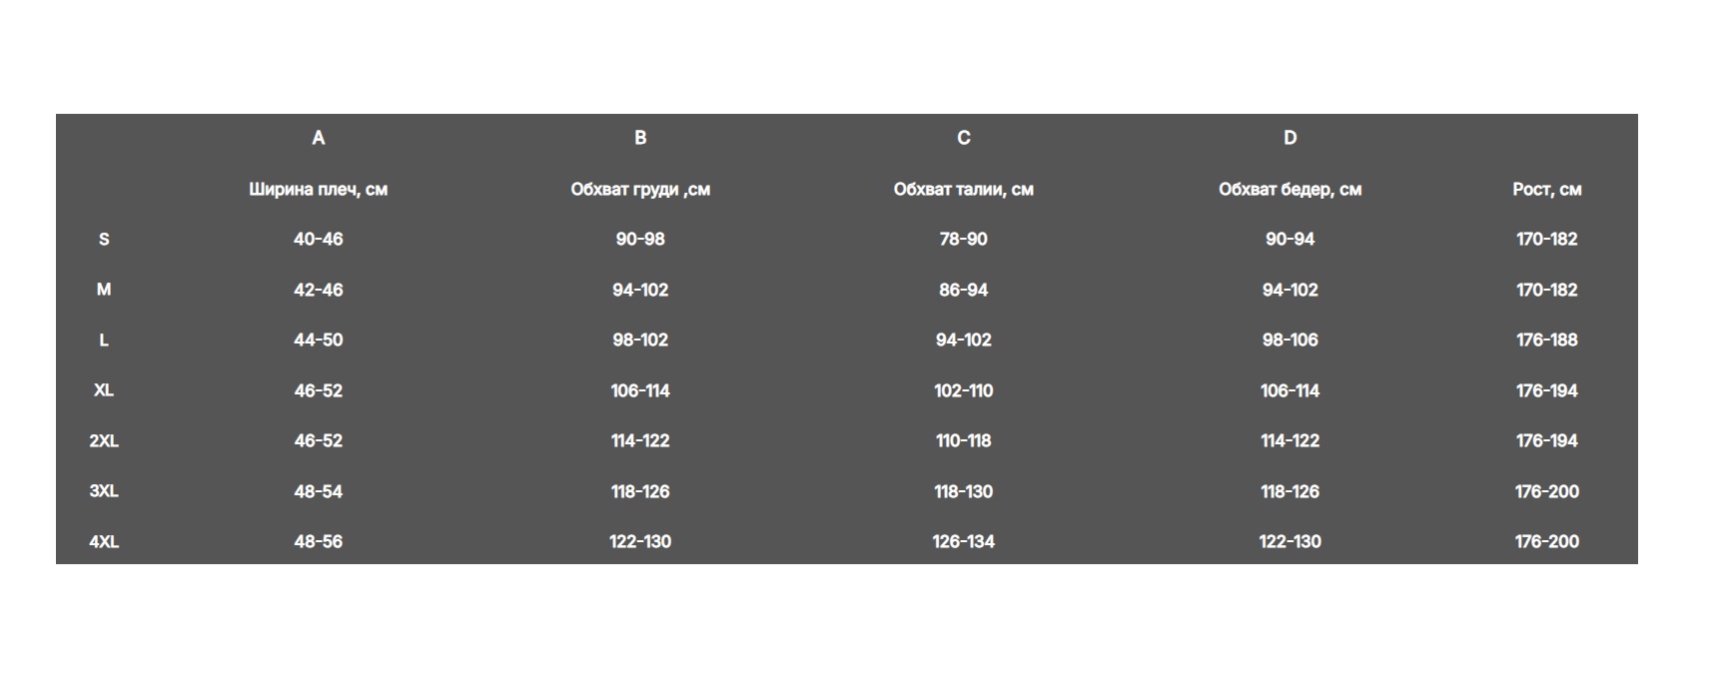
Task: Click the column letter B
Action: click(x=640, y=138)
